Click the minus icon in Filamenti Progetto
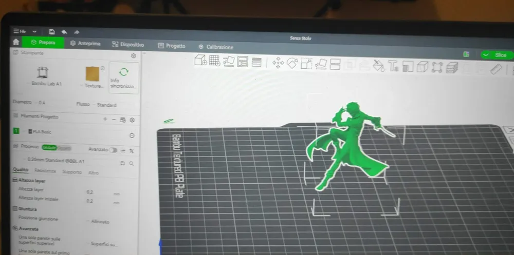 pos(114,120)
